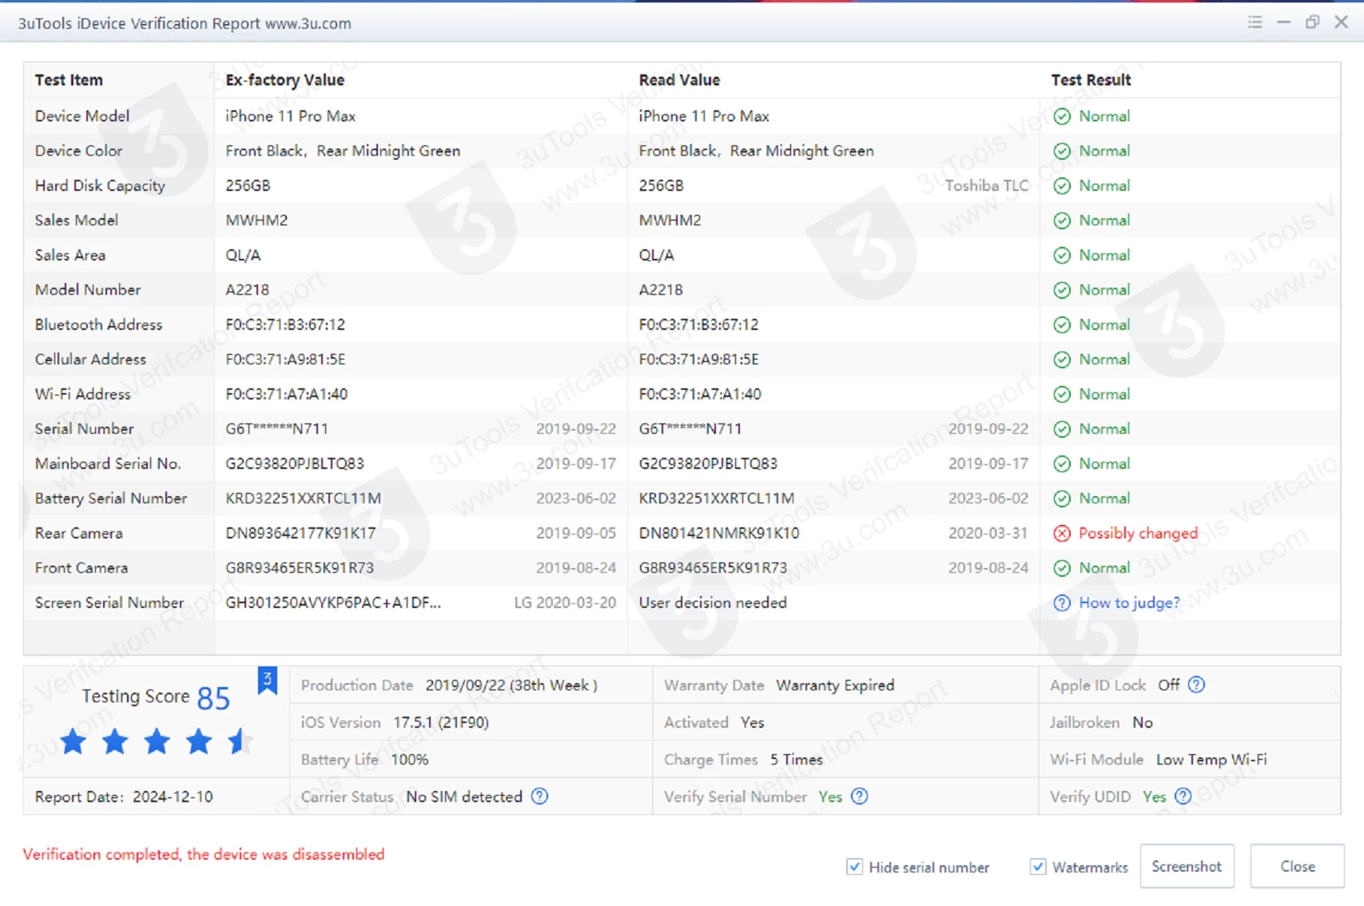Click No SIM detected status text
Image resolution: width=1364 pixels, height=906 pixels.
pyautogui.click(x=464, y=797)
